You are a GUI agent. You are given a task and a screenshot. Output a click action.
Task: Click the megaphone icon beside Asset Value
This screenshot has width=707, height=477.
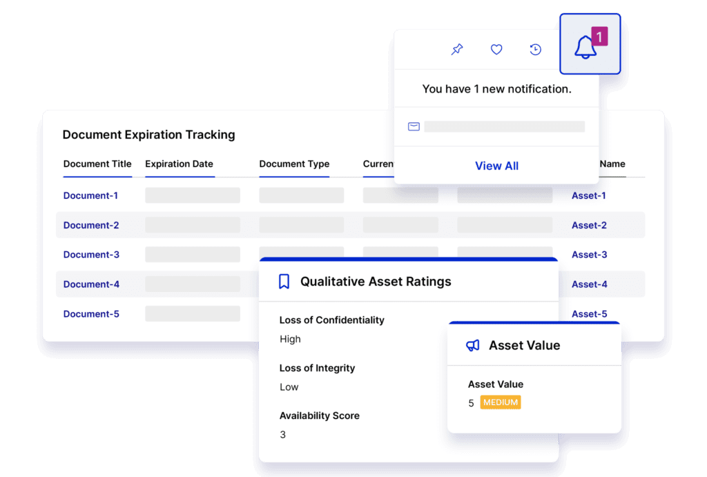click(x=472, y=345)
